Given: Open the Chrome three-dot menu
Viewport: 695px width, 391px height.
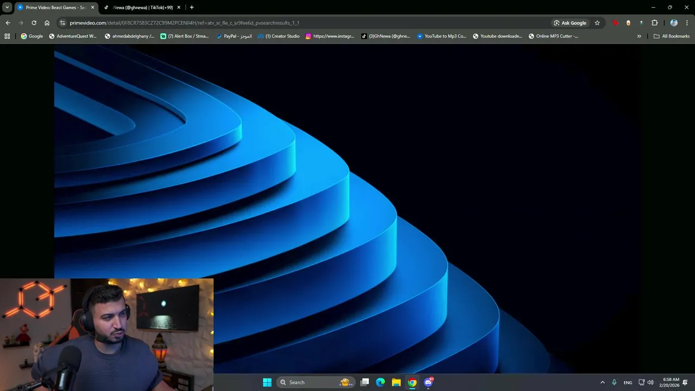Looking at the screenshot, I should 687,23.
